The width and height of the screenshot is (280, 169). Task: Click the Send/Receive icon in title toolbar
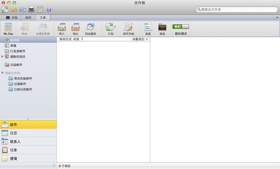coord(5,9)
